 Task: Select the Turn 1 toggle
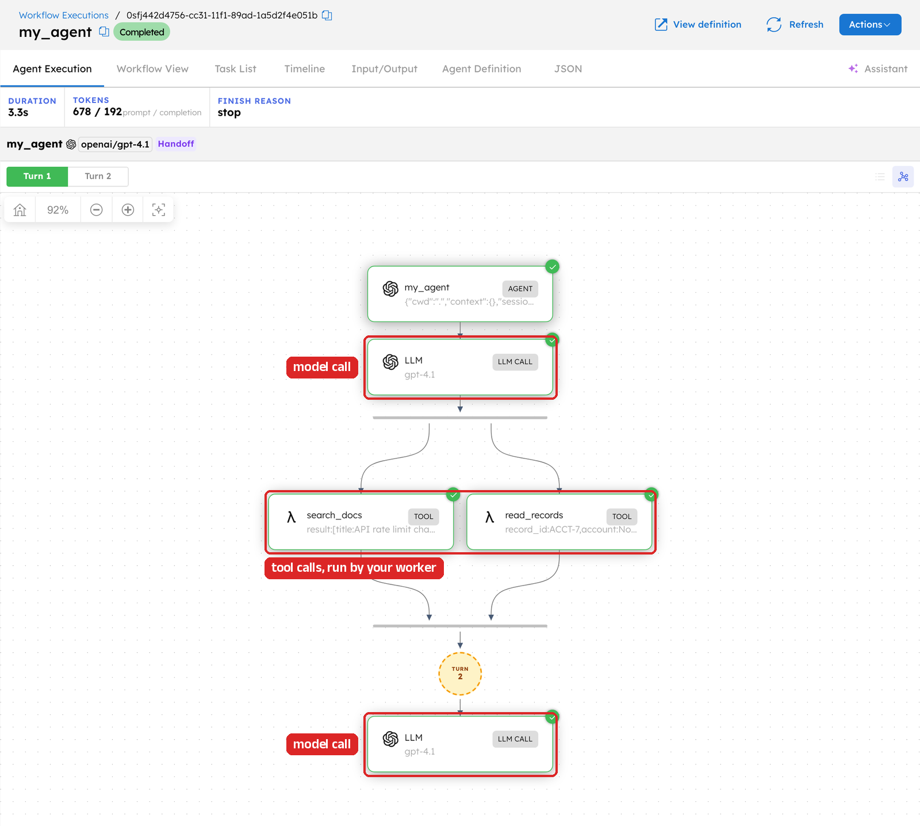tap(37, 176)
